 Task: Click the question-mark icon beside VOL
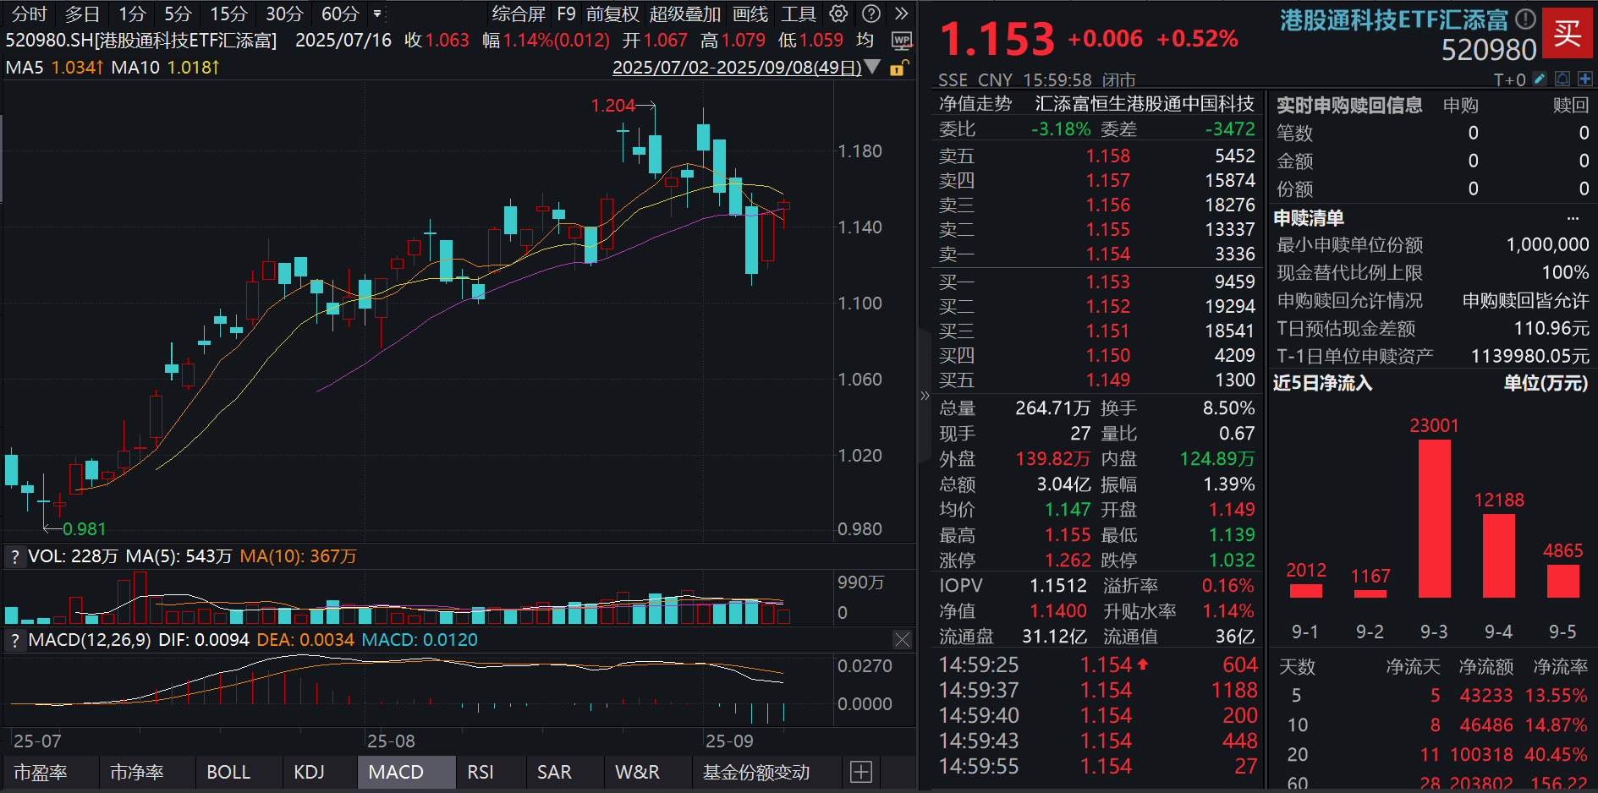tap(14, 556)
